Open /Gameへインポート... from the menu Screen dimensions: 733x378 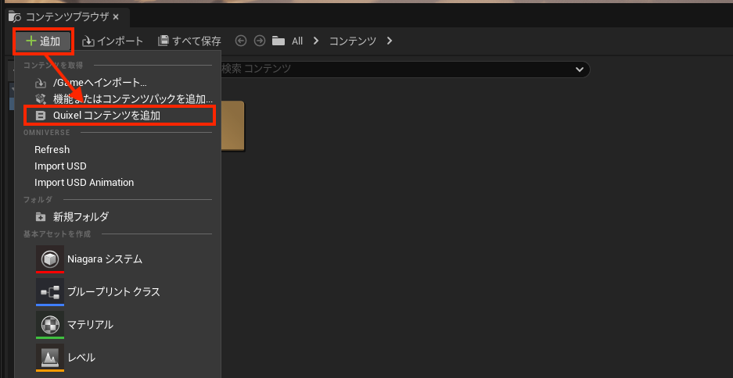point(99,83)
